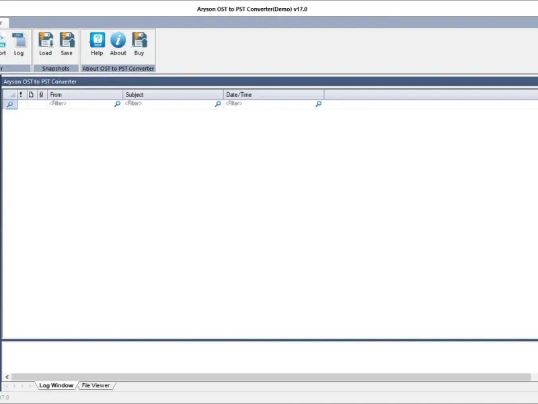The image size is (538, 404).
Task: Sort by the From column header
Action: (x=85, y=94)
